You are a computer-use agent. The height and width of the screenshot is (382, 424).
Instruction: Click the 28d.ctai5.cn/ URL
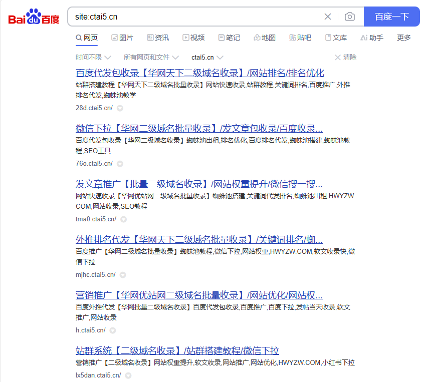click(x=94, y=108)
